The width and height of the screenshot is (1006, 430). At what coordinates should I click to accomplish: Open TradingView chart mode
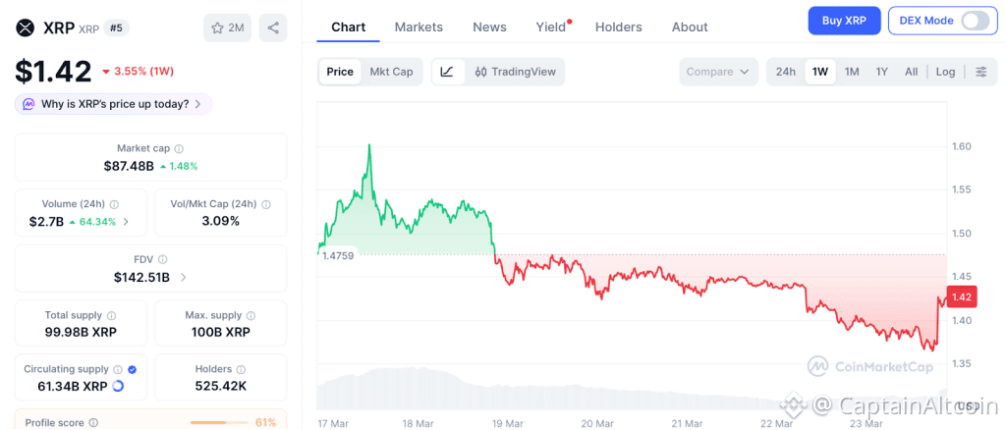515,72
